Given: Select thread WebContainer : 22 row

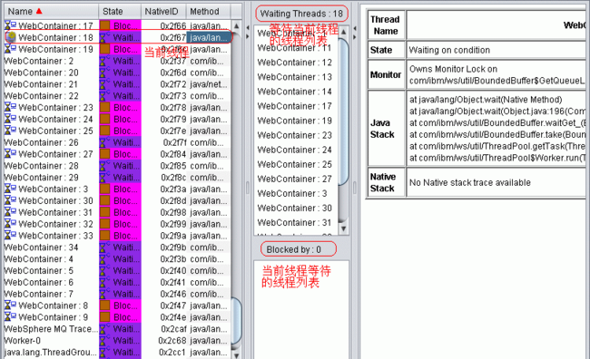Looking at the screenshot, I should 117,95.
